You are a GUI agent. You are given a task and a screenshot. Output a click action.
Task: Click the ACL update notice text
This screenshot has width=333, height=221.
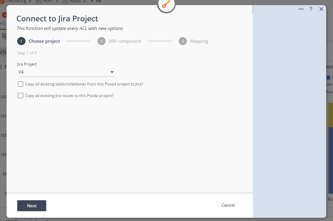coord(70,28)
